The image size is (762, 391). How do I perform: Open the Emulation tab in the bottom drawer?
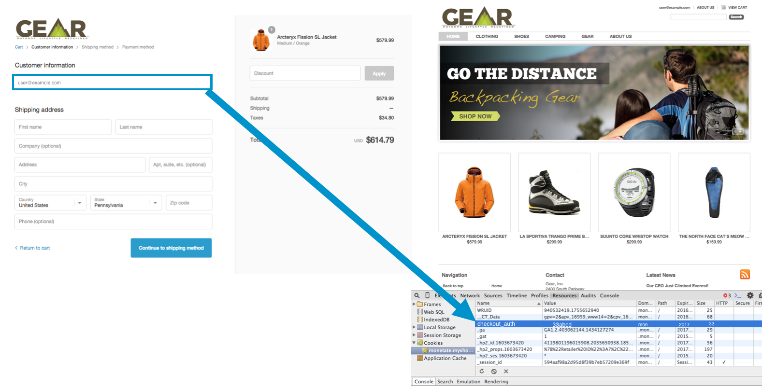click(x=469, y=381)
